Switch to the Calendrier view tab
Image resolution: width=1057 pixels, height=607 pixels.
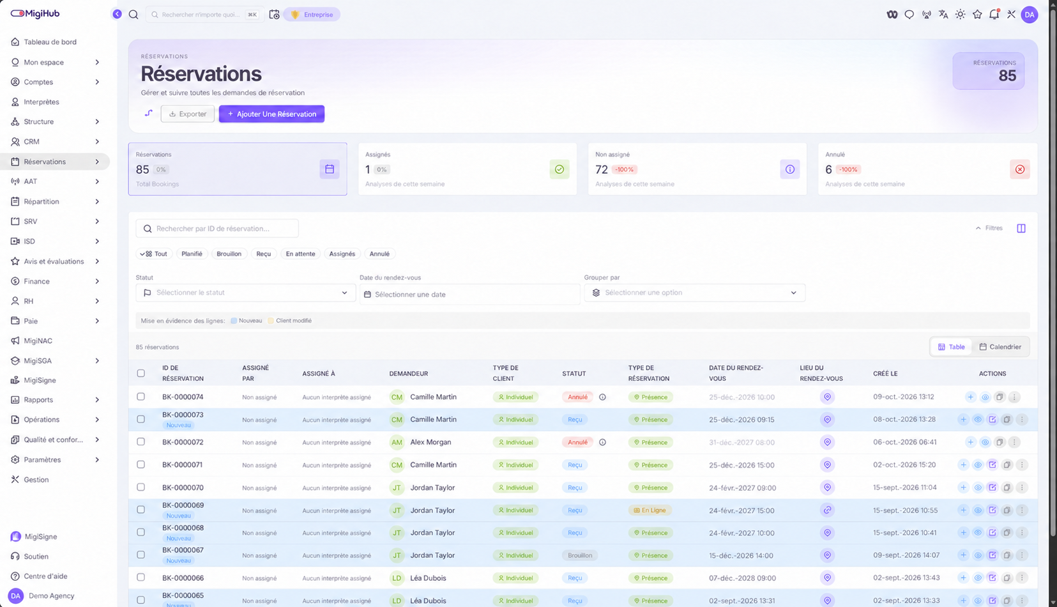pos(1000,347)
